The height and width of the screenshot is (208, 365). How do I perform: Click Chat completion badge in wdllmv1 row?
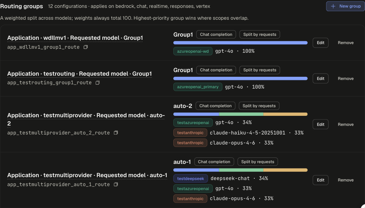(216, 34)
